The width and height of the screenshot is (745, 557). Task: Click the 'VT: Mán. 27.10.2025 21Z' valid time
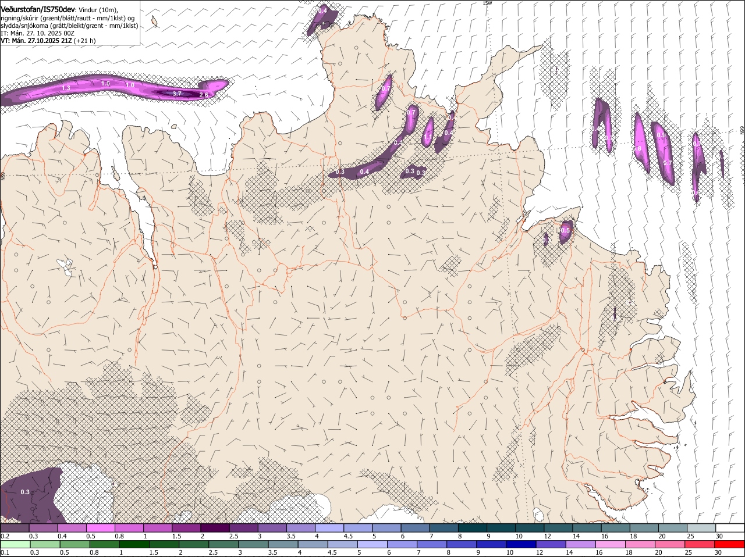click(37, 41)
